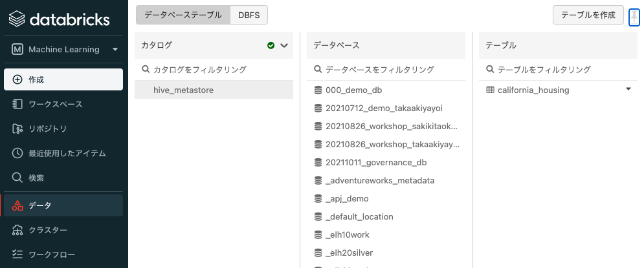Image resolution: width=644 pixels, height=268 pixels.
Task: Click the Machine Learning persona label
Action: point(64,50)
